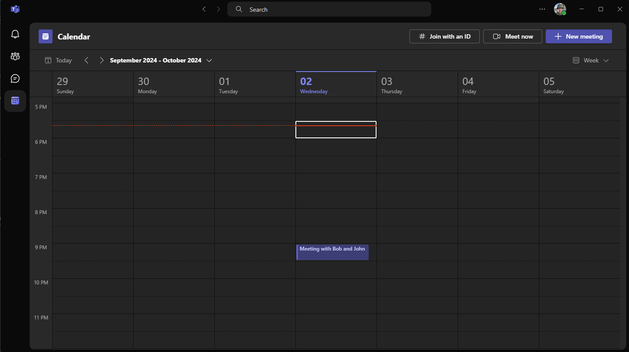Open the Settings and more ellipsis
The height and width of the screenshot is (352, 629).
(542, 9)
